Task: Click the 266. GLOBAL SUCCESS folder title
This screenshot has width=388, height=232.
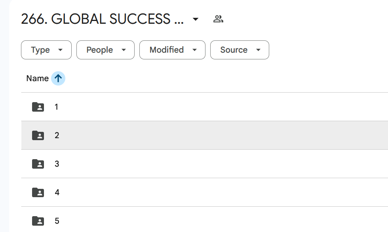Action: [x=102, y=19]
